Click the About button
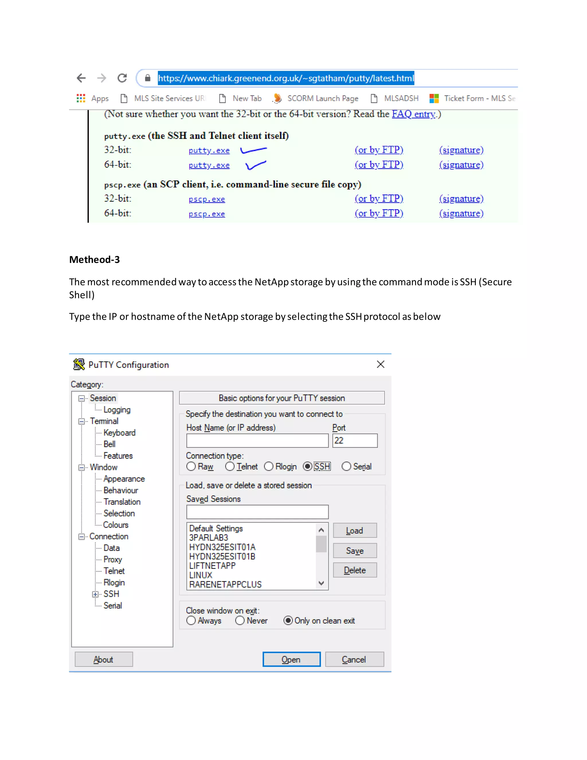This screenshot has height=760, width=587. (104, 659)
